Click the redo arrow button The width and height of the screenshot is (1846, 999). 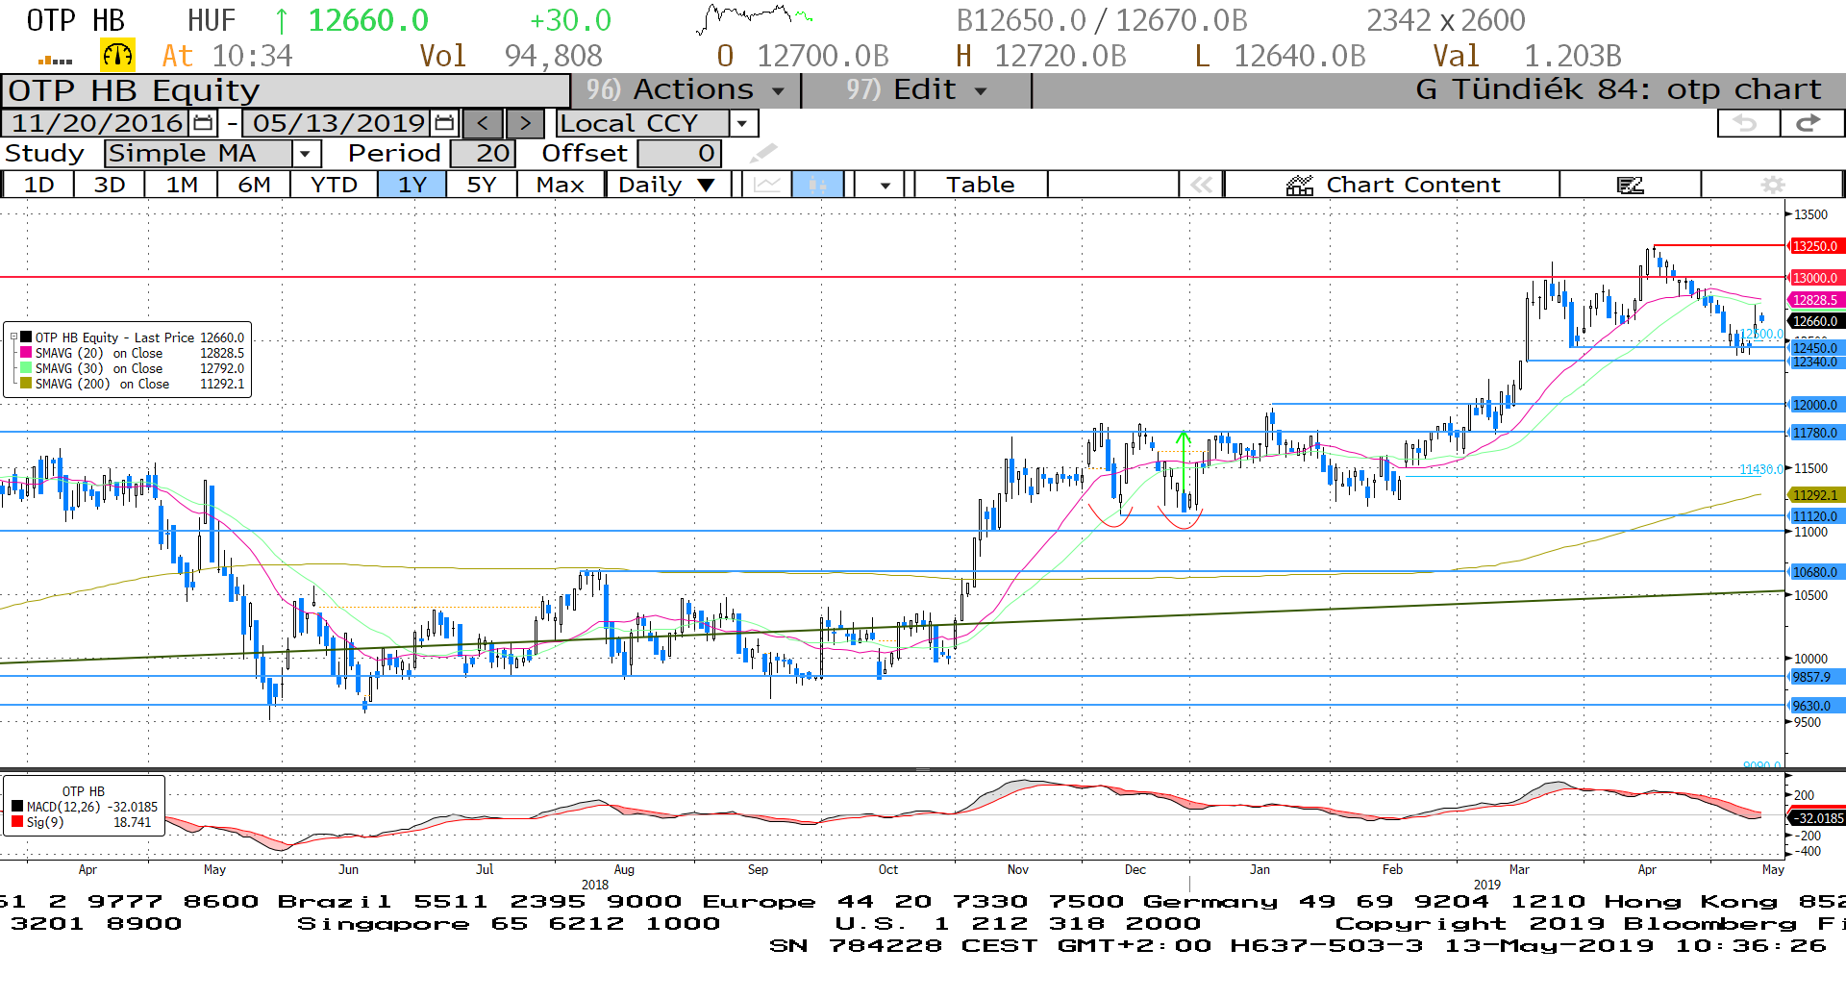point(1810,123)
